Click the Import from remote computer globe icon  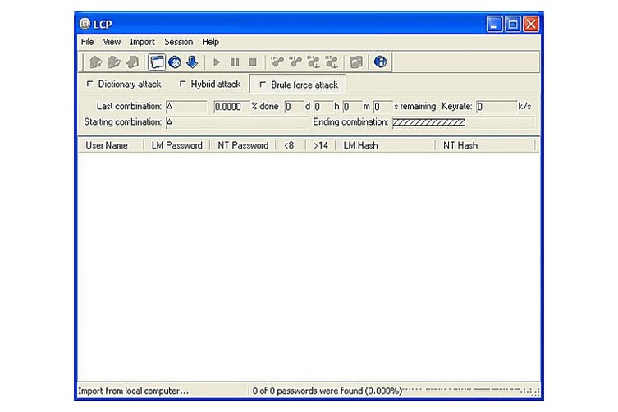pyautogui.click(x=174, y=62)
